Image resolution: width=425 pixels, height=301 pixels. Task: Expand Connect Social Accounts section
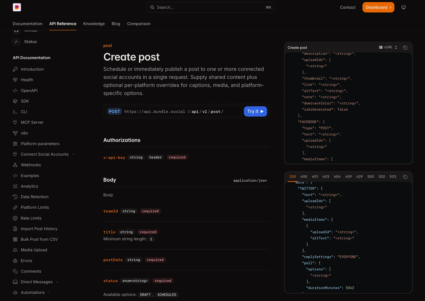tap(73, 154)
